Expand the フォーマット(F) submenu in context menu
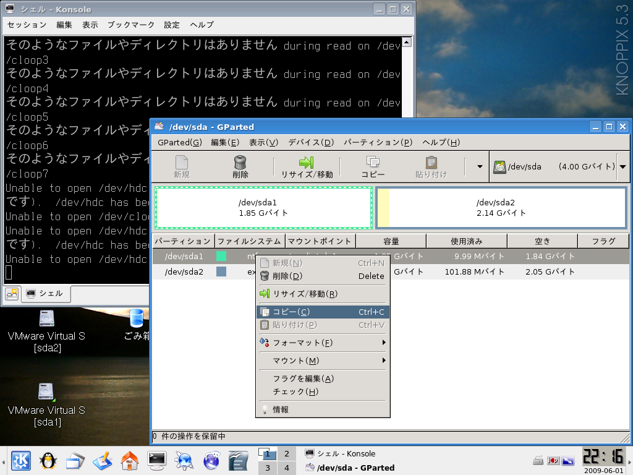 323,343
